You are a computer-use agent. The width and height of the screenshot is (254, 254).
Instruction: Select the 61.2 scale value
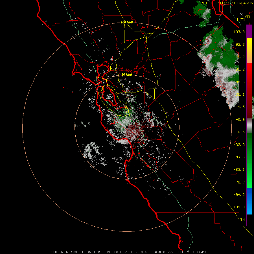(x=240, y=69)
